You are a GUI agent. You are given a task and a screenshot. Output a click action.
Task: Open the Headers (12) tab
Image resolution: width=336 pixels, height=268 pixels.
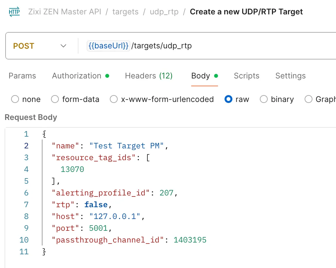pos(149,76)
